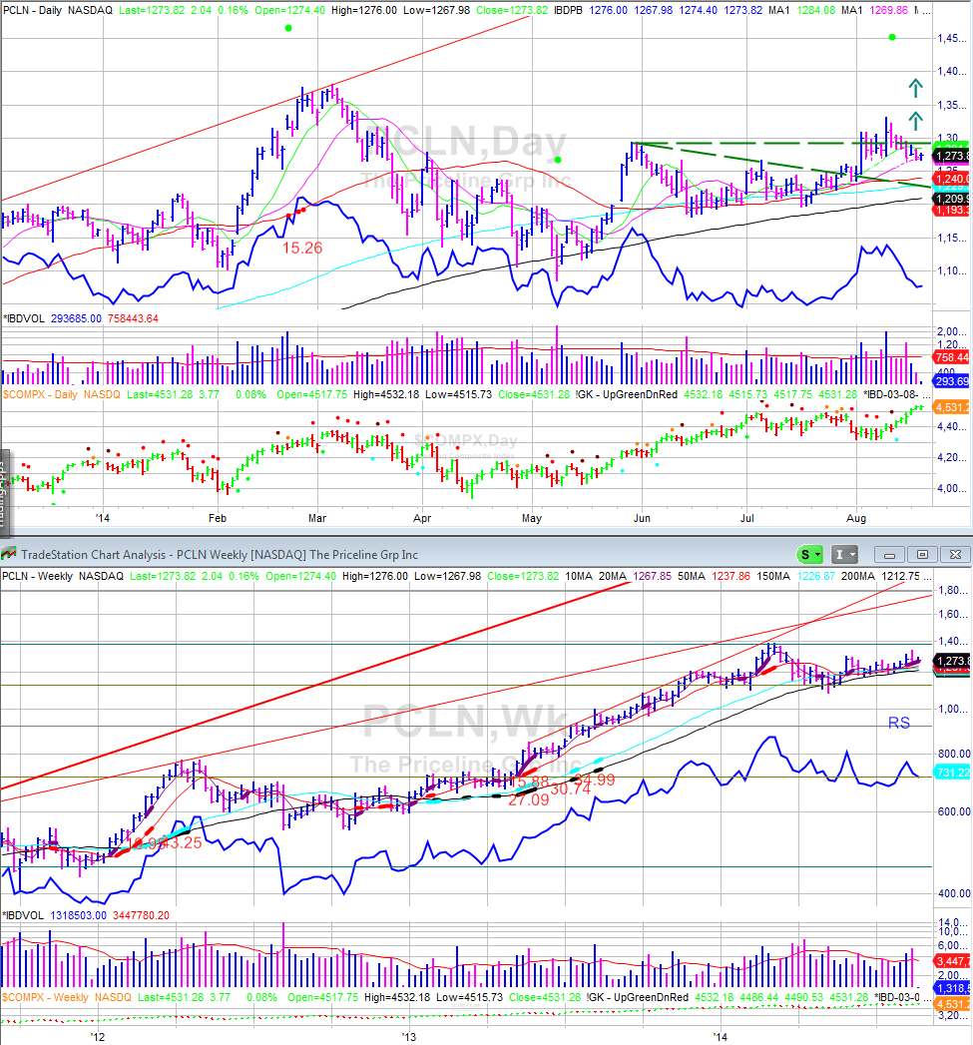Open the gray I interval link dropdown
The image size is (973, 1045).
click(x=844, y=555)
